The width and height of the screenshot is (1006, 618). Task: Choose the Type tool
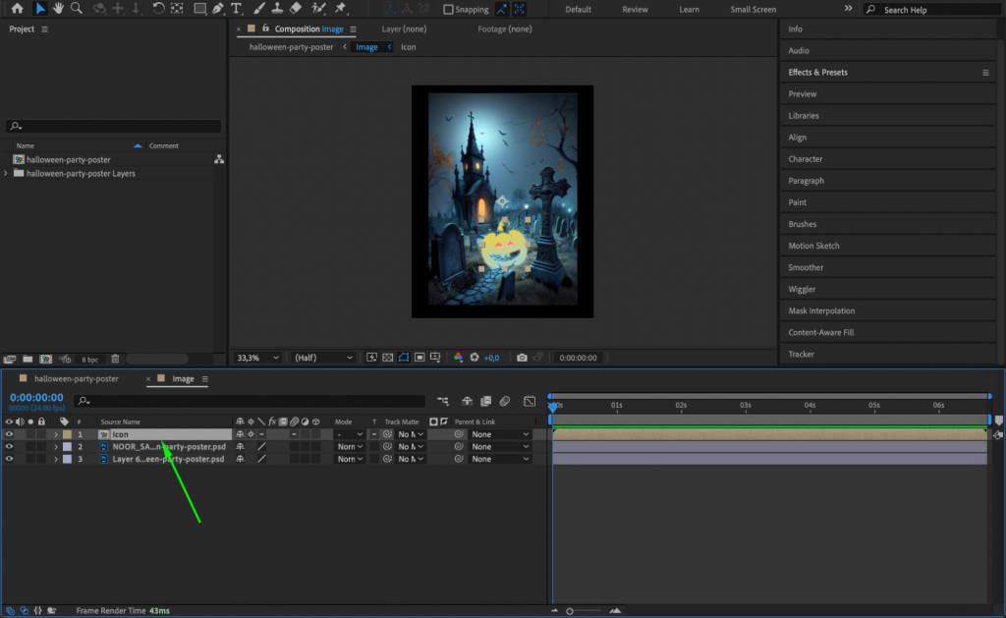coord(238,9)
